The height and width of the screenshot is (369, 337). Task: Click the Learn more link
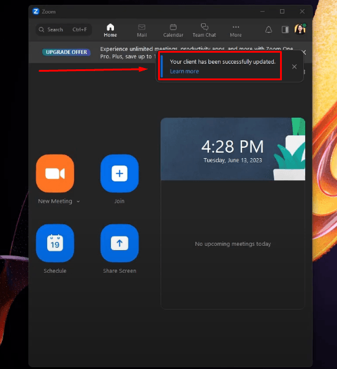click(184, 71)
